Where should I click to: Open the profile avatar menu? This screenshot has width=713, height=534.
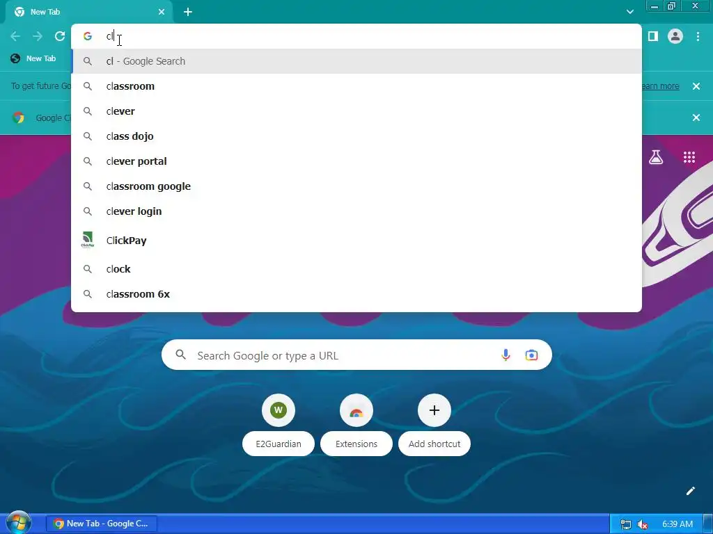[675, 36]
